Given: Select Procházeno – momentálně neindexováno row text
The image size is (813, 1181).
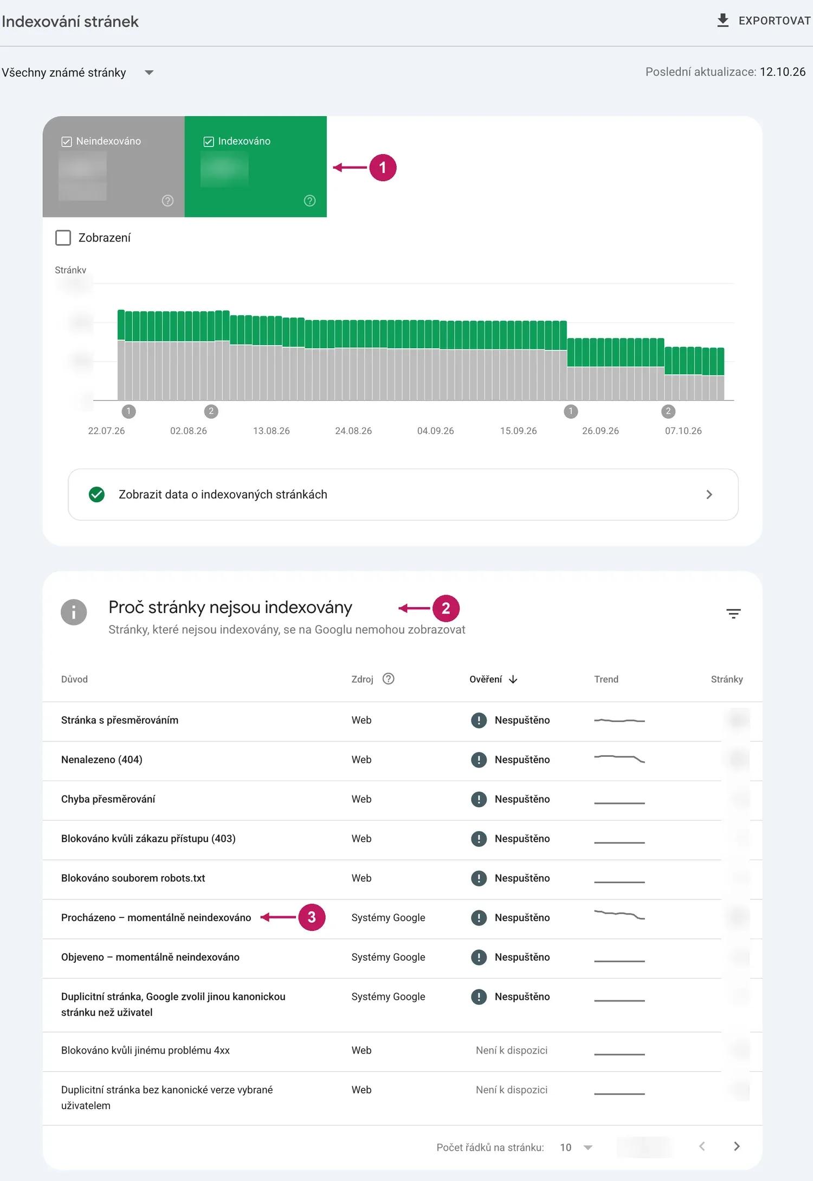Looking at the screenshot, I should tap(156, 917).
